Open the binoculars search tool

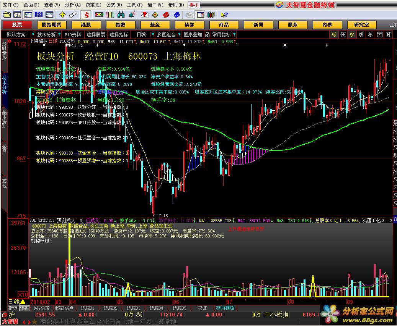coord(121,15)
